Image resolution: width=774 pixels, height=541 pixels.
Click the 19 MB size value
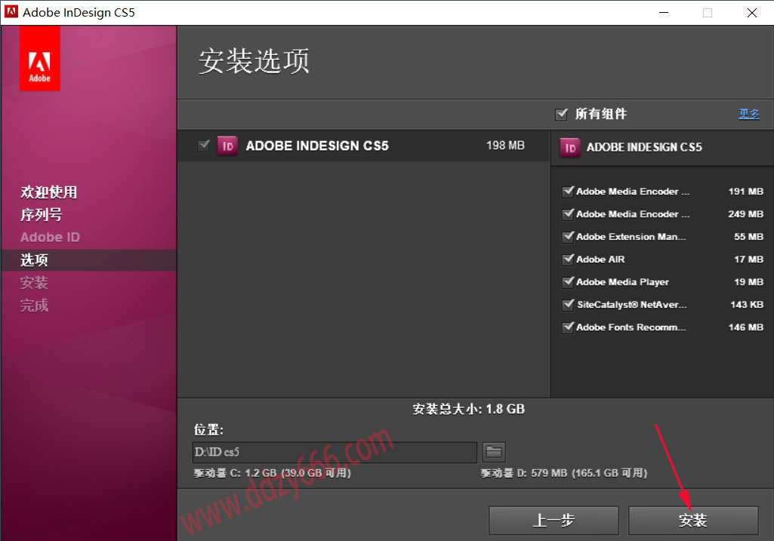click(748, 282)
